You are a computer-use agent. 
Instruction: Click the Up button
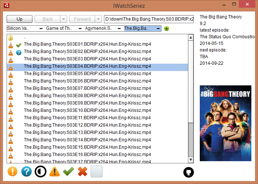click(x=20, y=19)
